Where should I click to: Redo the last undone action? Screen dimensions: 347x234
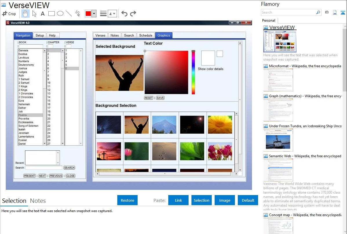(133, 14)
